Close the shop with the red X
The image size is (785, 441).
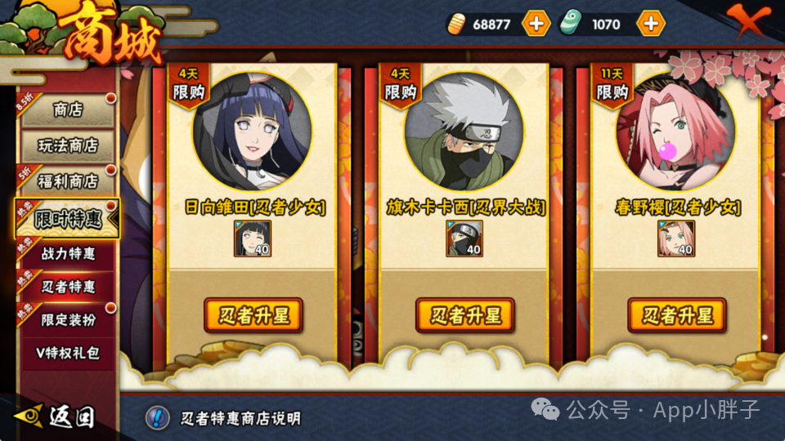point(748,20)
